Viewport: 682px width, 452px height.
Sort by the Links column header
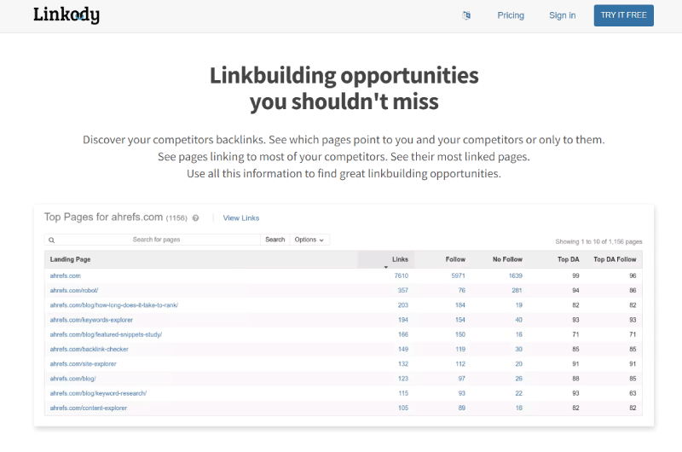pos(400,259)
